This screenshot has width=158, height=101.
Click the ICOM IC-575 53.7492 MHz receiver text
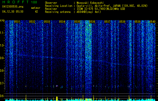tap(101, 9)
